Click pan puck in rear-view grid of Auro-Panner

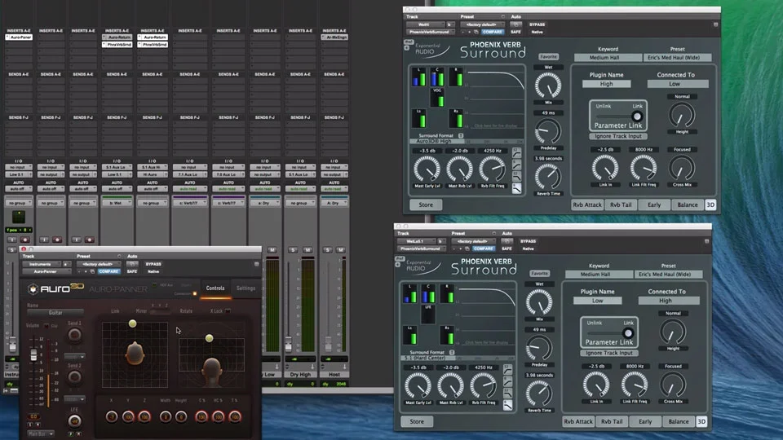(210, 338)
